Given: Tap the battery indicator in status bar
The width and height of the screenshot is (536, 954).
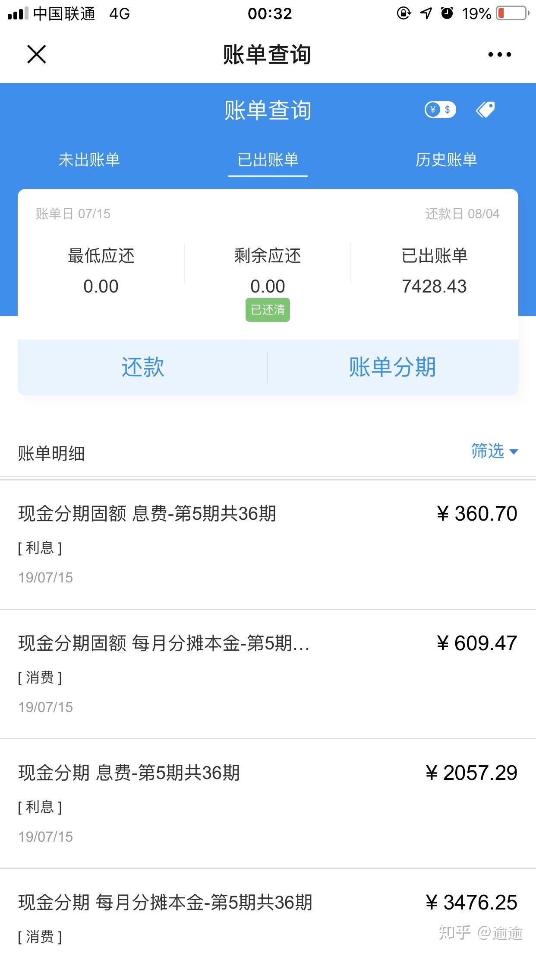Looking at the screenshot, I should (x=513, y=13).
